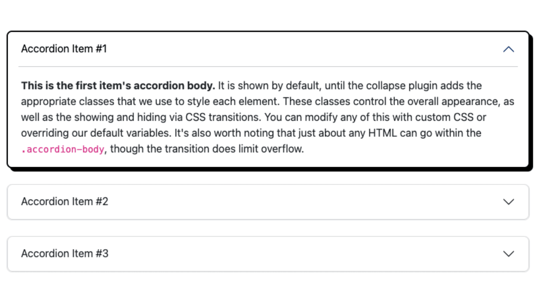Image resolution: width=539 pixels, height=303 pixels.
Task: Click the downward chevron beside Accordion Item #2
Action: click(509, 202)
